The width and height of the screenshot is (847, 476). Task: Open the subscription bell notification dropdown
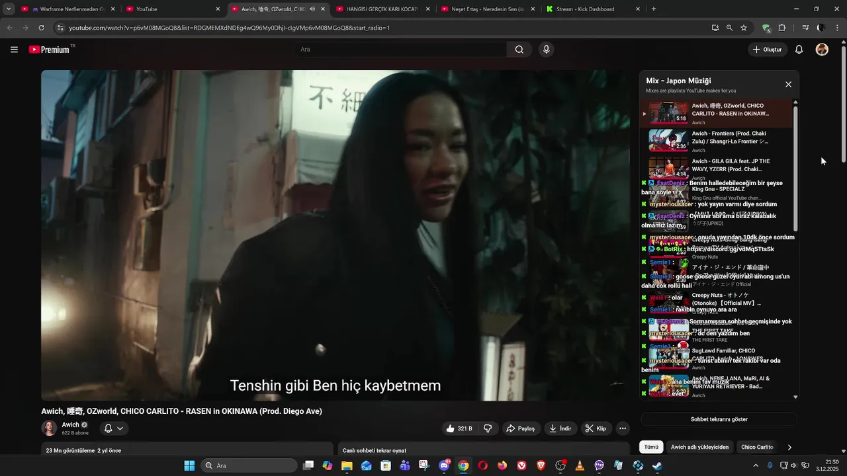[114, 428]
